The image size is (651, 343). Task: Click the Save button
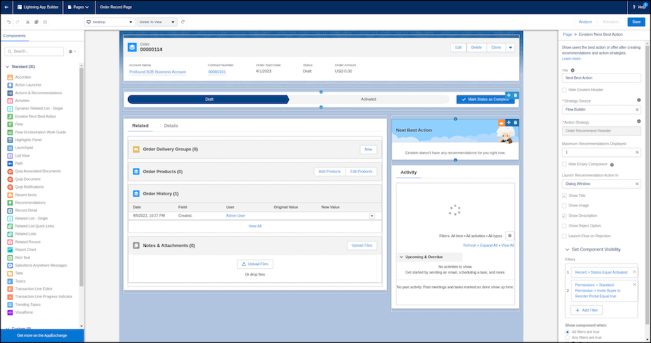coord(636,22)
